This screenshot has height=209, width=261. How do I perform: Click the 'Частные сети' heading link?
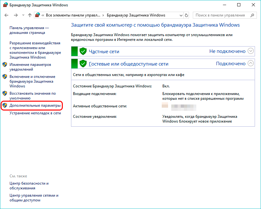click(x=104, y=52)
